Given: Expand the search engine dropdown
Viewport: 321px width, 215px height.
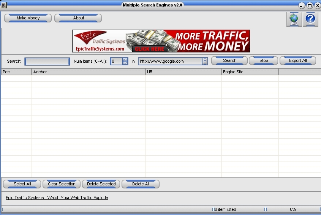Looking at the screenshot, I should point(205,61).
